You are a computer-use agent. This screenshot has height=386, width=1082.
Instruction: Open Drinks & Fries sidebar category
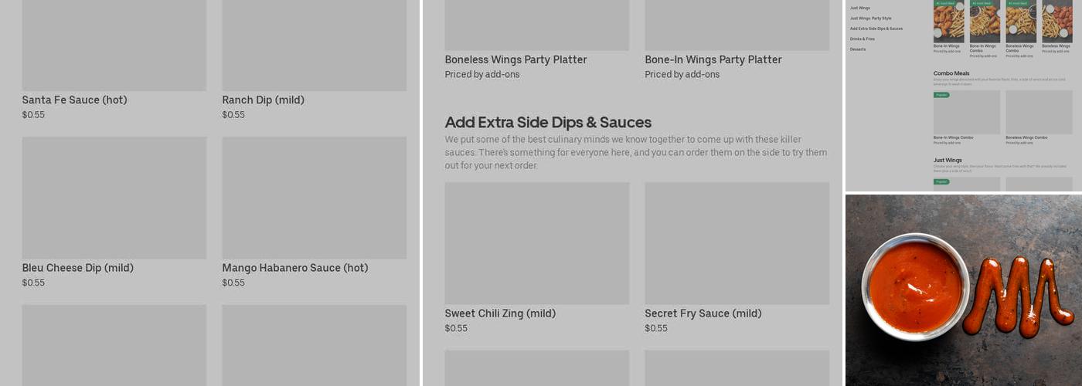[863, 39]
